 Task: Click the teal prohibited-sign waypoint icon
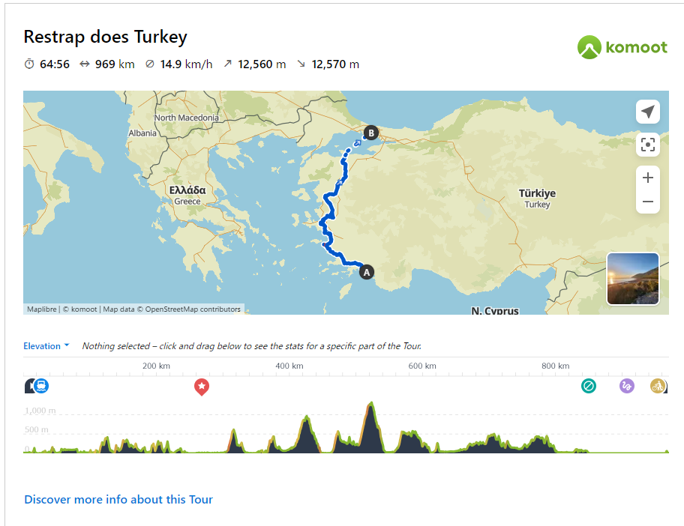[x=589, y=386]
